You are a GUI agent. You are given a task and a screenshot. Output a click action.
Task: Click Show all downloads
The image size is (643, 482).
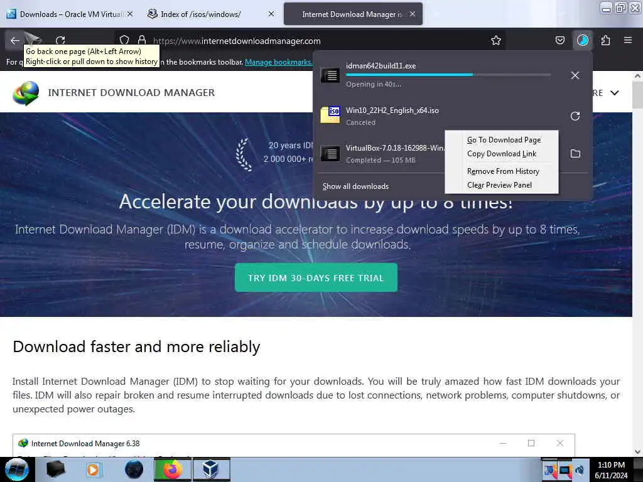(355, 186)
